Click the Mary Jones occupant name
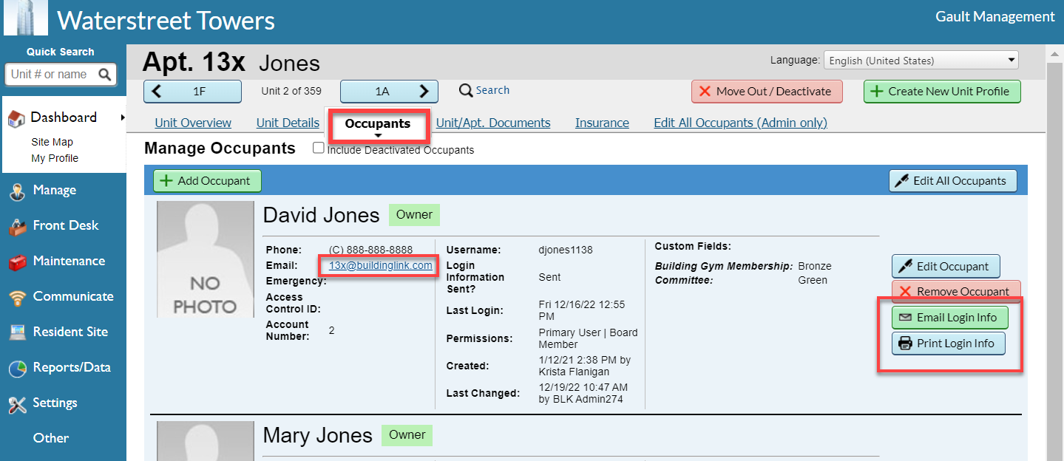This screenshot has height=461, width=1064. point(317,435)
